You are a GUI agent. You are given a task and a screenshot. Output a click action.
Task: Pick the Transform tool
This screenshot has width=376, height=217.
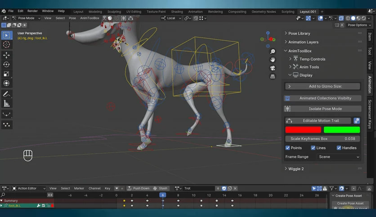click(6, 83)
